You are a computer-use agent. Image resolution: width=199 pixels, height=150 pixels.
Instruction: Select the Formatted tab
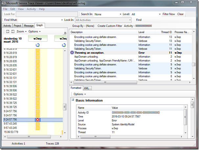tap(76, 88)
